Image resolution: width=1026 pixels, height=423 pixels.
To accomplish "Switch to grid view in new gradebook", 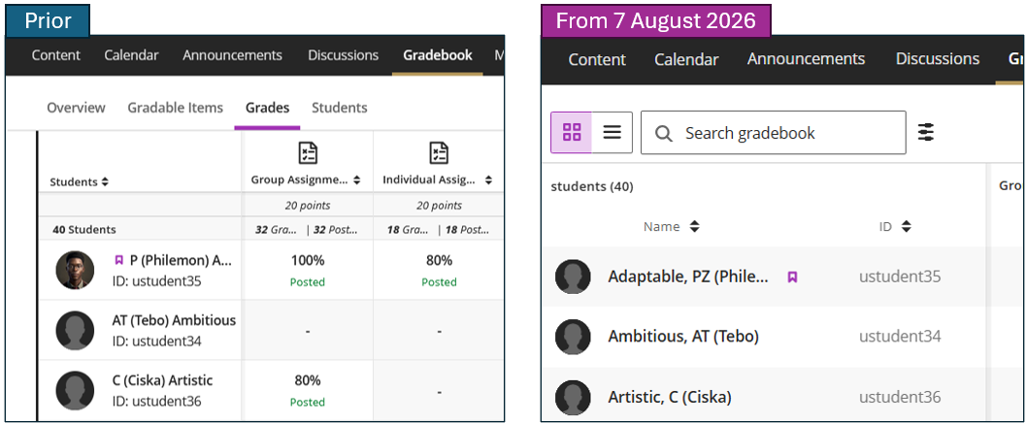I will [x=571, y=132].
